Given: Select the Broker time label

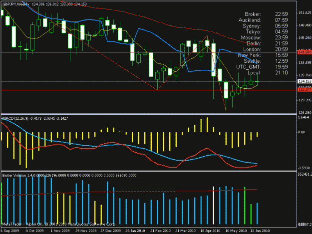Looking at the screenshot, I should tap(253, 14).
